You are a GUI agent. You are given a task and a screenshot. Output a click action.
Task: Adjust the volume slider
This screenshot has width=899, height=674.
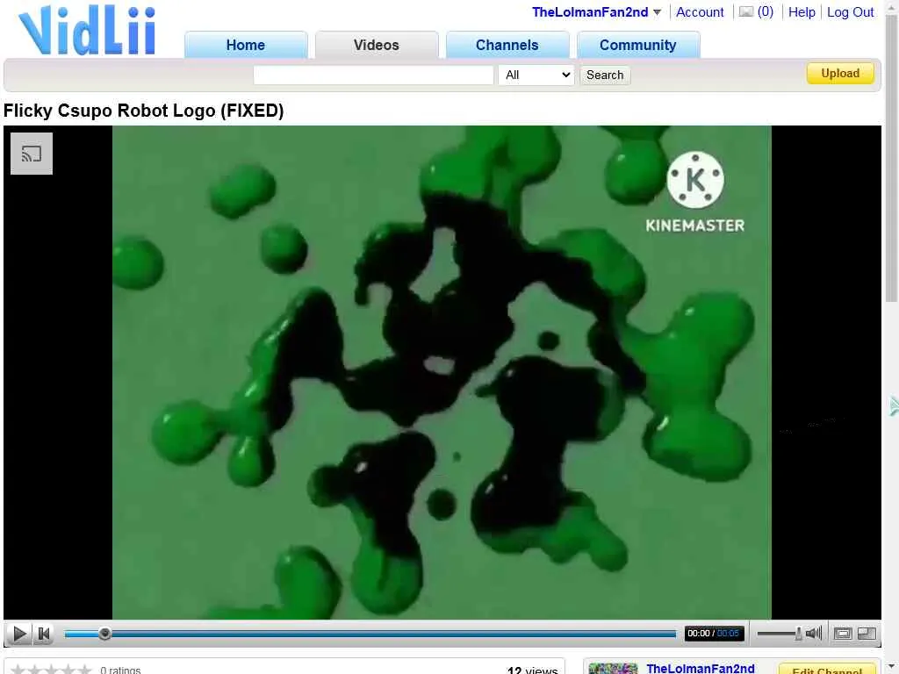pyautogui.click(x=779, y=634)
